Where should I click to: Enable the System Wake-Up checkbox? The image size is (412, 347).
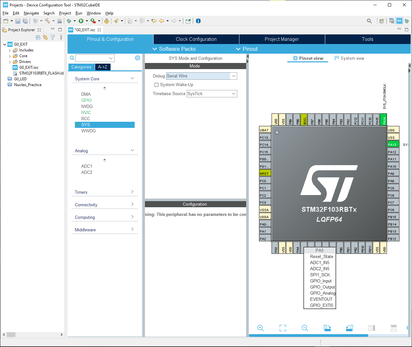[x=157, y=85]
